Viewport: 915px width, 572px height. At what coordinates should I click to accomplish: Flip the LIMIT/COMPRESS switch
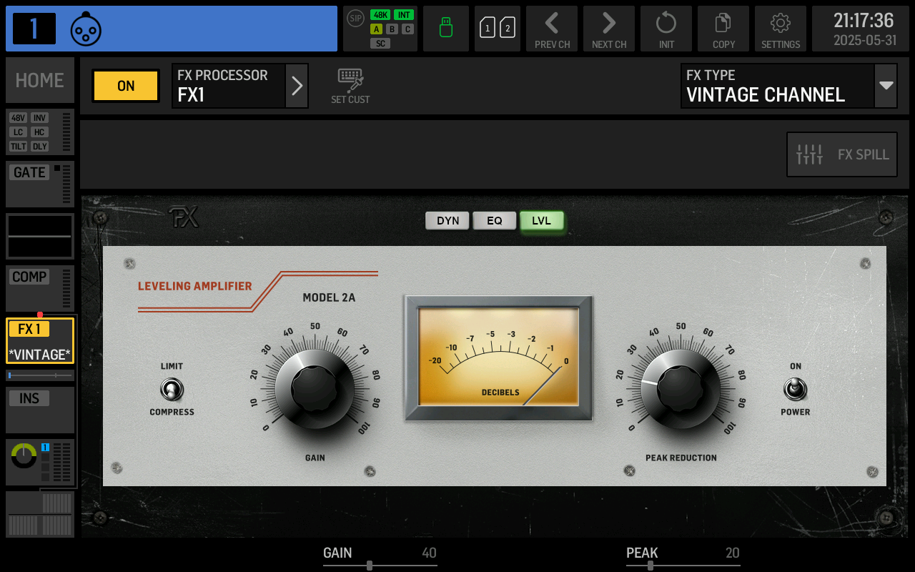172,390
